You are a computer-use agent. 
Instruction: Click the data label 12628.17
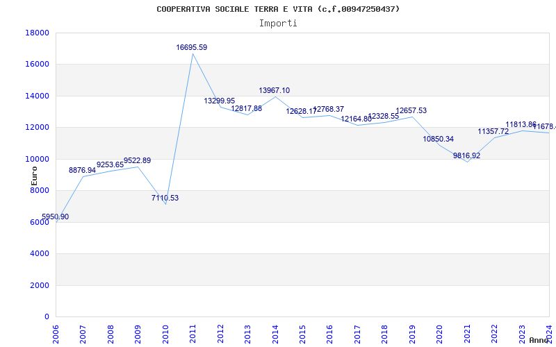click(302, 111)
